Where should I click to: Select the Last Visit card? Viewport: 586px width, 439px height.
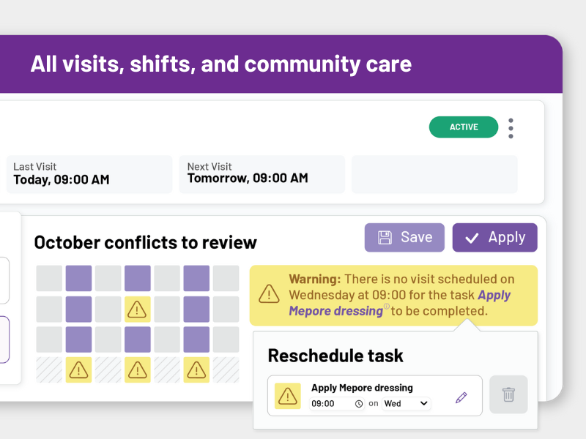[89, 174]
